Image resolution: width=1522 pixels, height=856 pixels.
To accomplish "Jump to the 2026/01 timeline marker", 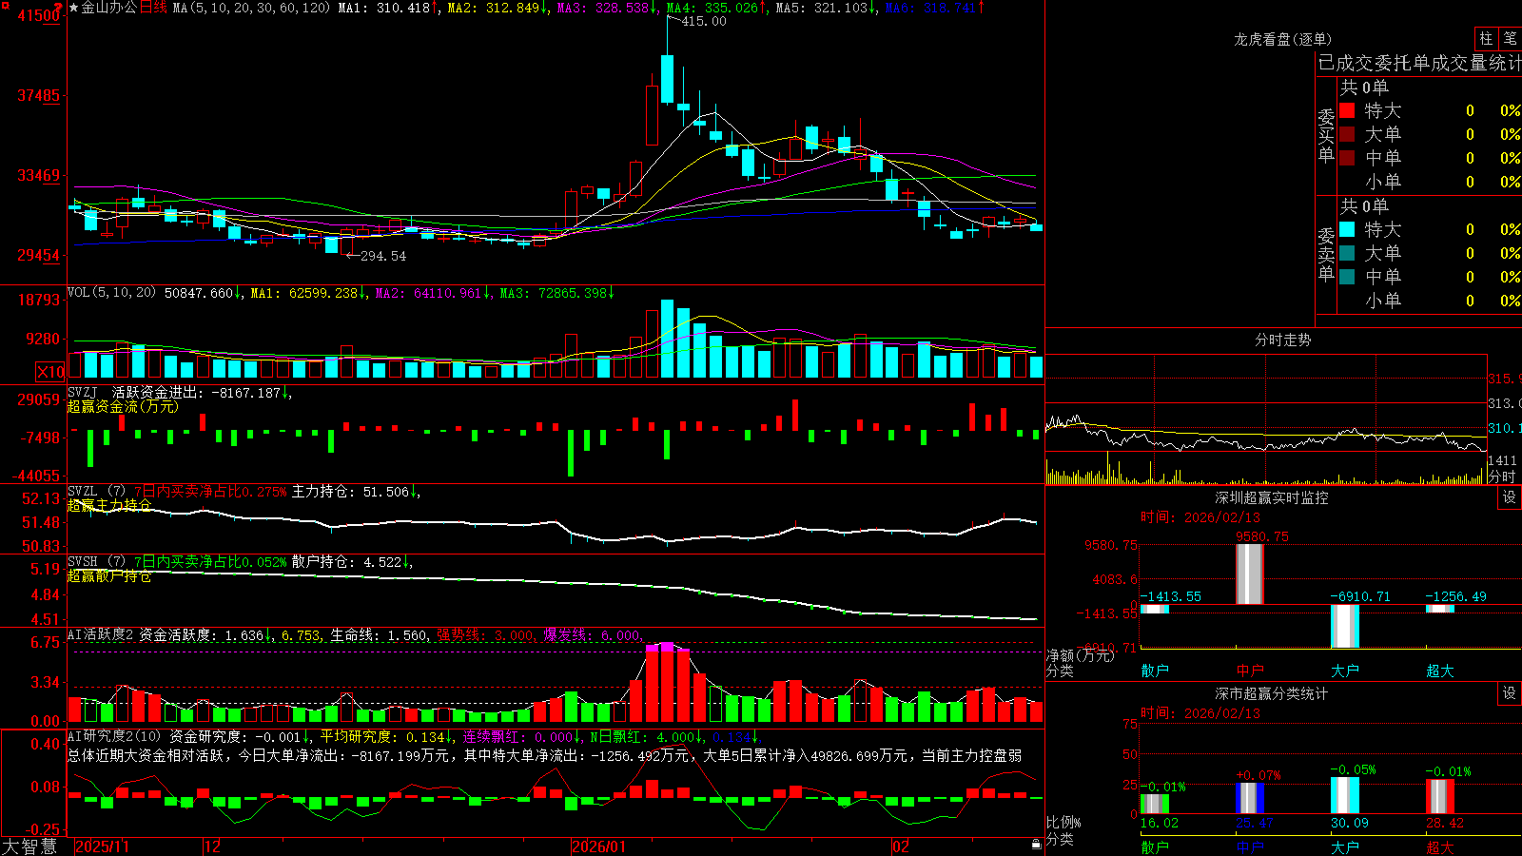I will [598, 846].
